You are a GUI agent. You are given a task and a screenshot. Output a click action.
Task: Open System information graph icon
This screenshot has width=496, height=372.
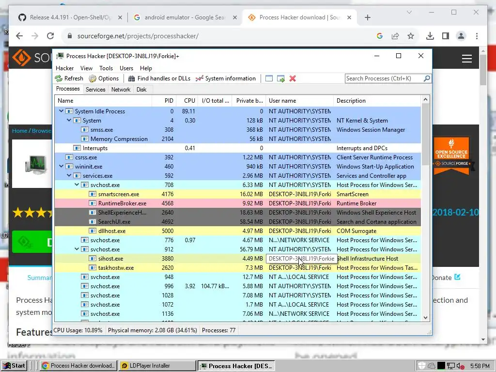coord(199,78)
